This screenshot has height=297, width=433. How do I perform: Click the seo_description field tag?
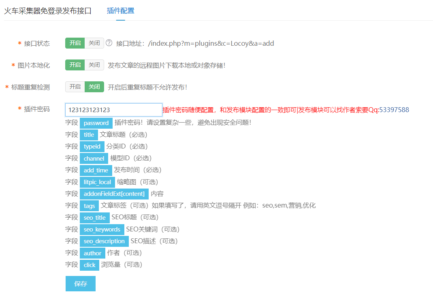point(105,241)
